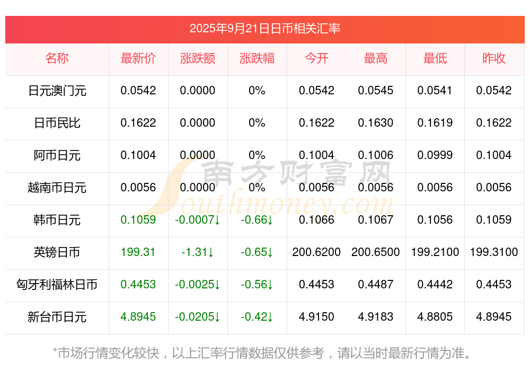The width and height of the screenshot is (530, 370).
Task: Click the market disclaimer footnote text
Action: pyautogui.click(x=262, y=353)
